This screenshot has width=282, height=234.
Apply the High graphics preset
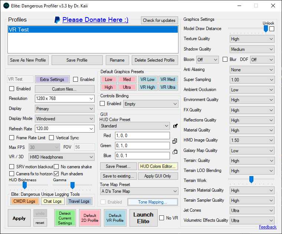(109, 87)
